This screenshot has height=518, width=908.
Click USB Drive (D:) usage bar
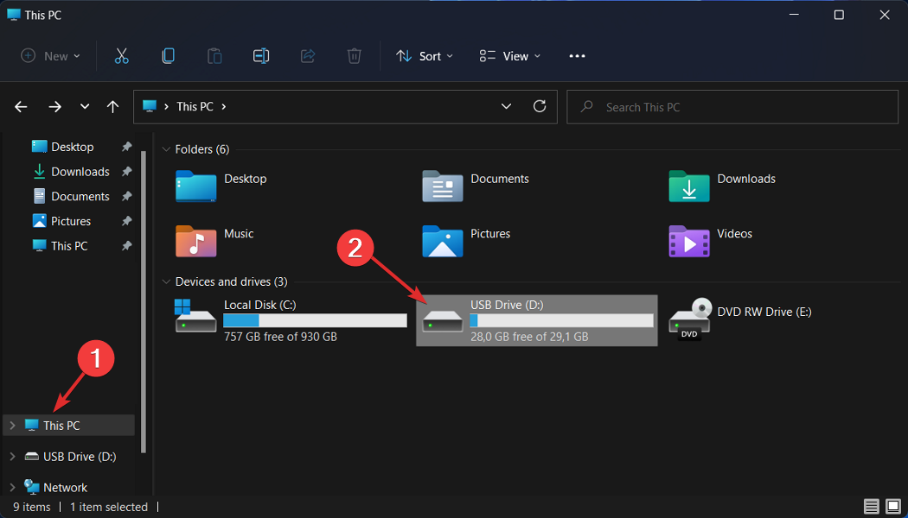click(x=562, y=320)
